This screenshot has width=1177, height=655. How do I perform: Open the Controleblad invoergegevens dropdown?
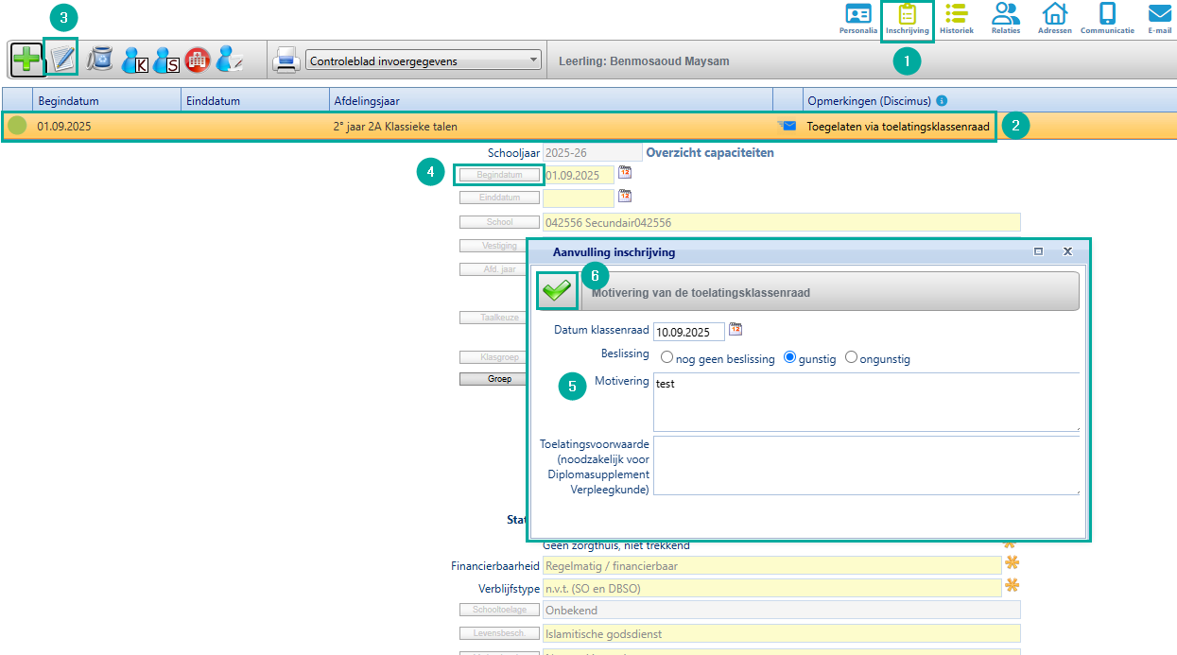pos(424,61)
